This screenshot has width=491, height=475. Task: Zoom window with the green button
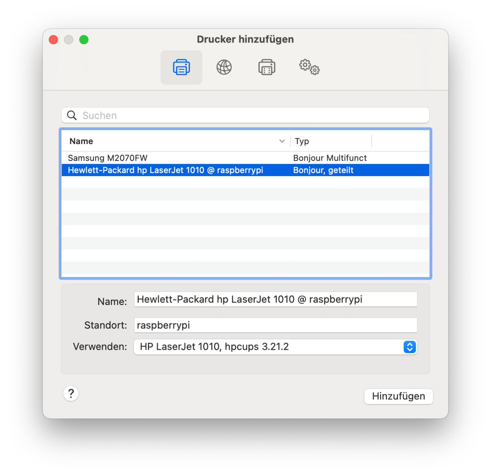point(84,40)
